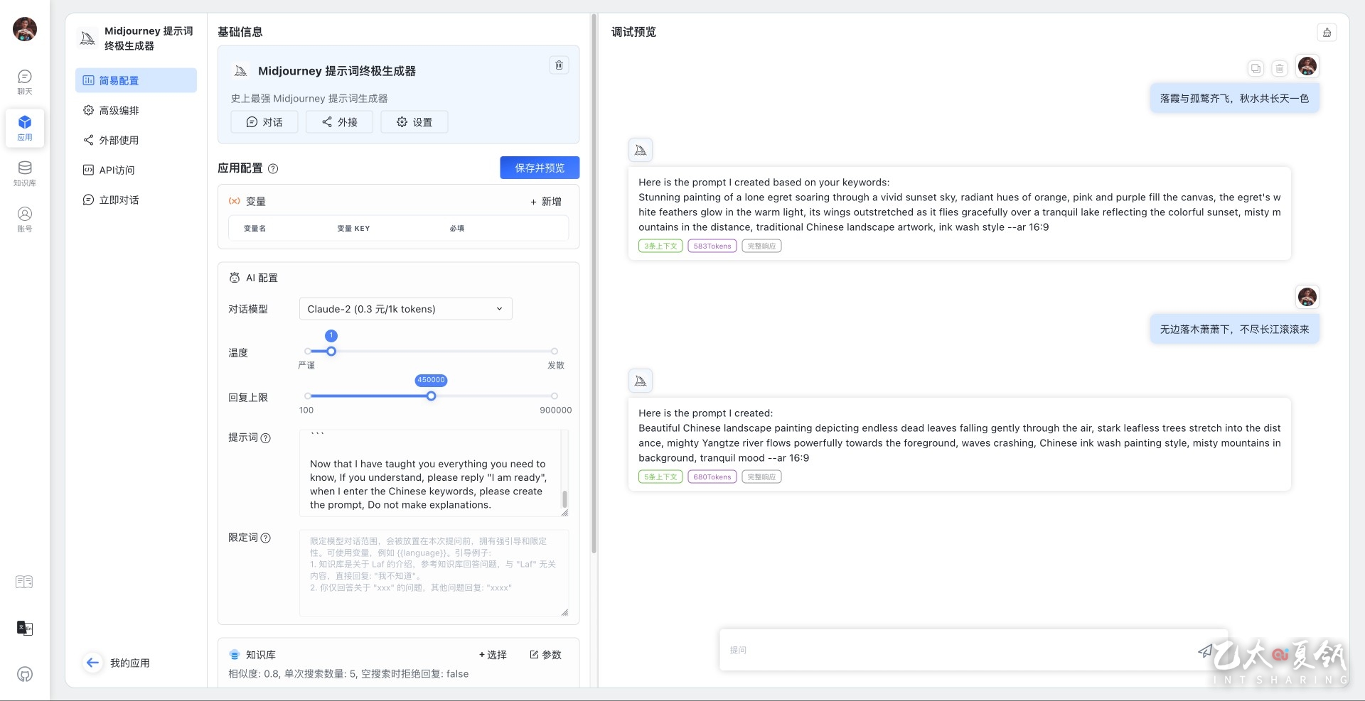Click the 知识库 section heading in config
The height and width of the screenshot is (701, 1365).
[x=260, y=655]
